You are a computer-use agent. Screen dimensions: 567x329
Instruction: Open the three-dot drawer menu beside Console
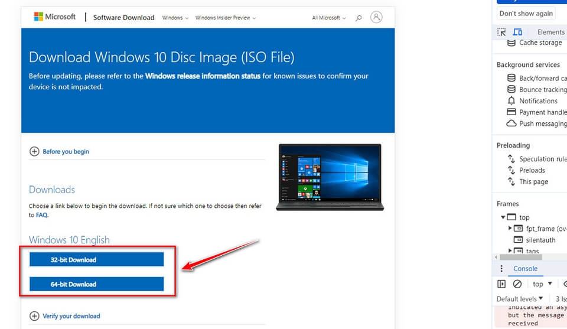(x=501, y=269)
